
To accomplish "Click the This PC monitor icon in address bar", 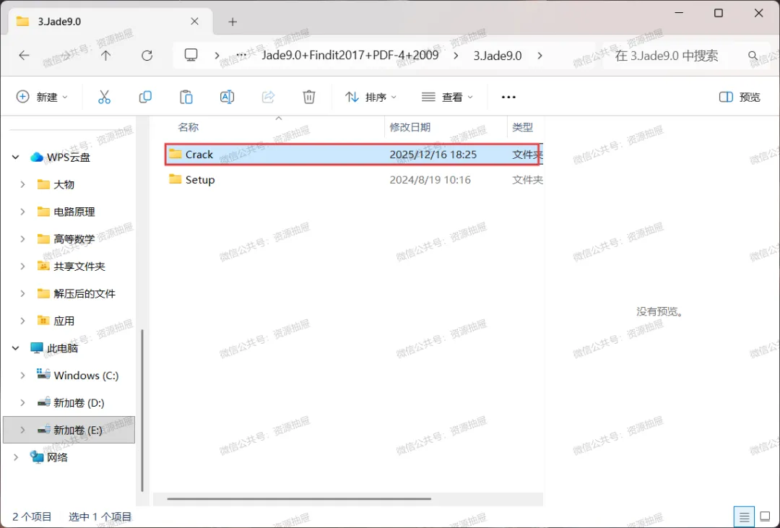I will (x=191, y=55).
